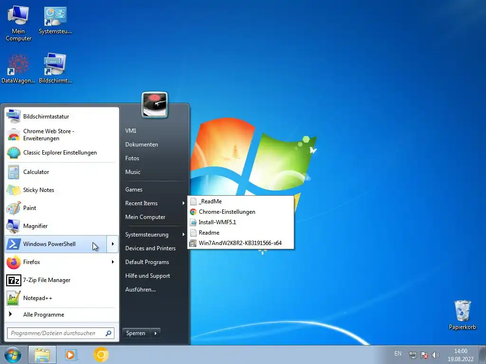The image size is (486, 364).
Task: Launch Notepad++
Action: (62, 298)
